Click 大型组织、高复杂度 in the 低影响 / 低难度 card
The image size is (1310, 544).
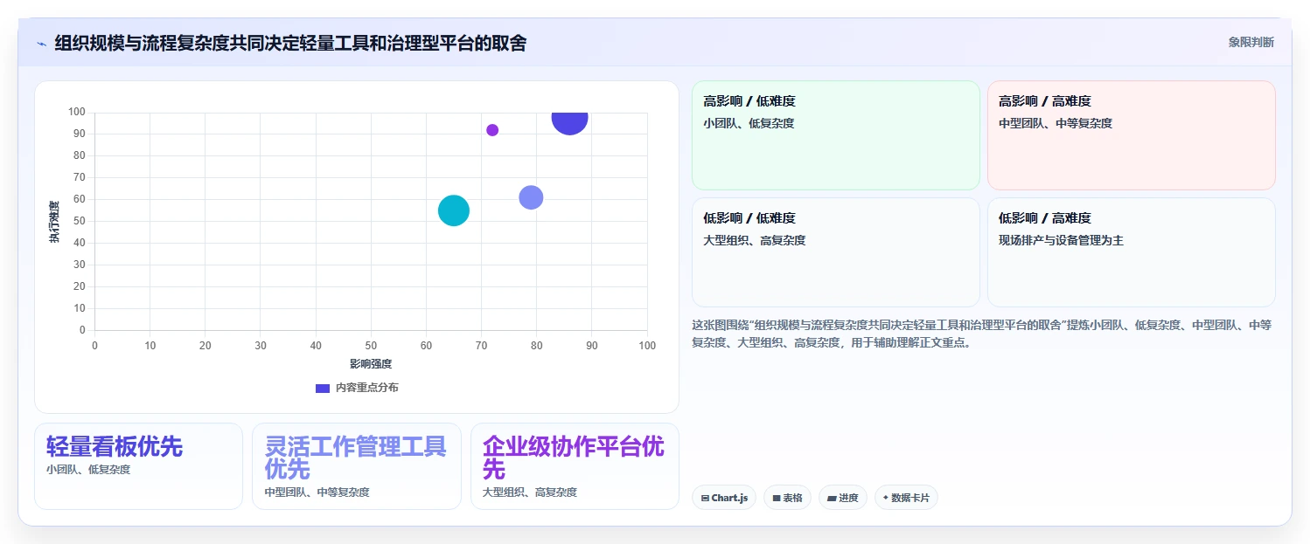754,240
